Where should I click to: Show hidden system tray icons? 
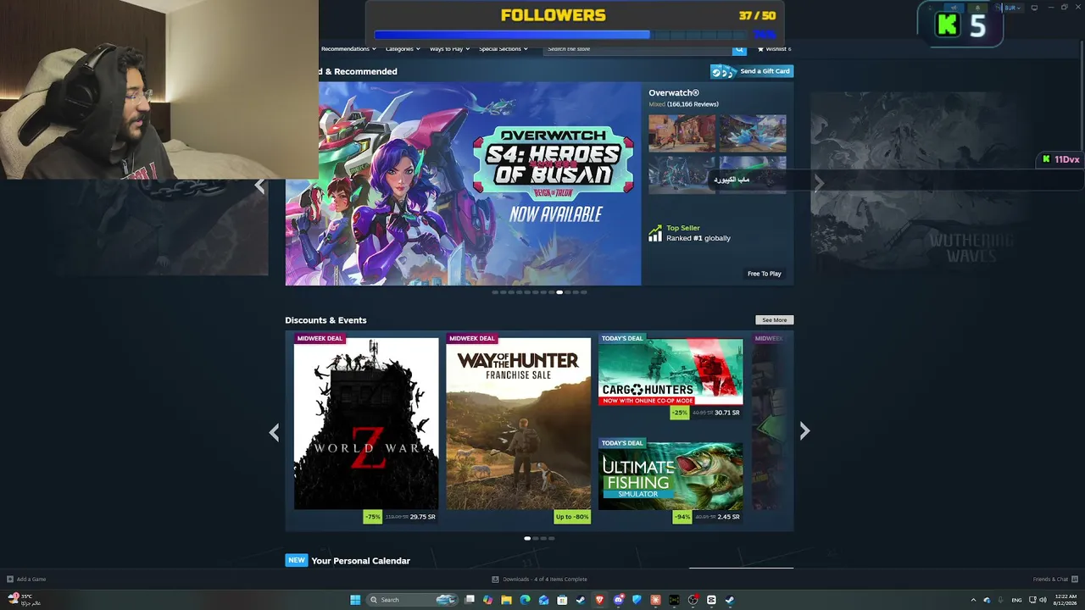pos(973,600)
